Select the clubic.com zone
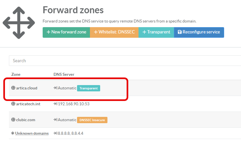 coord(26,120)
